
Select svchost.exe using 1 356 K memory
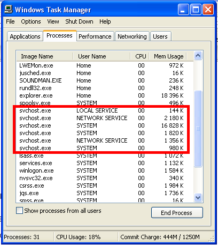tap(105, 140)
